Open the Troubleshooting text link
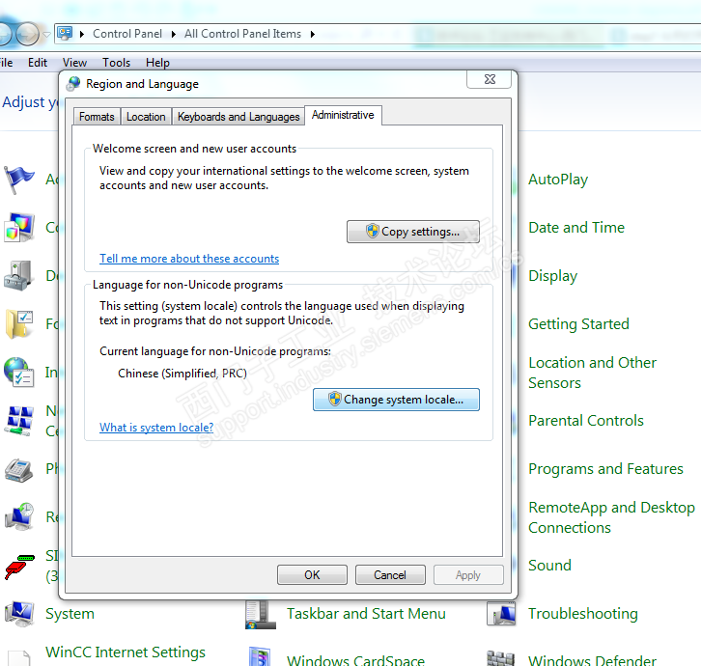Viewport: 701px width, 666px height. click(583, 614)
